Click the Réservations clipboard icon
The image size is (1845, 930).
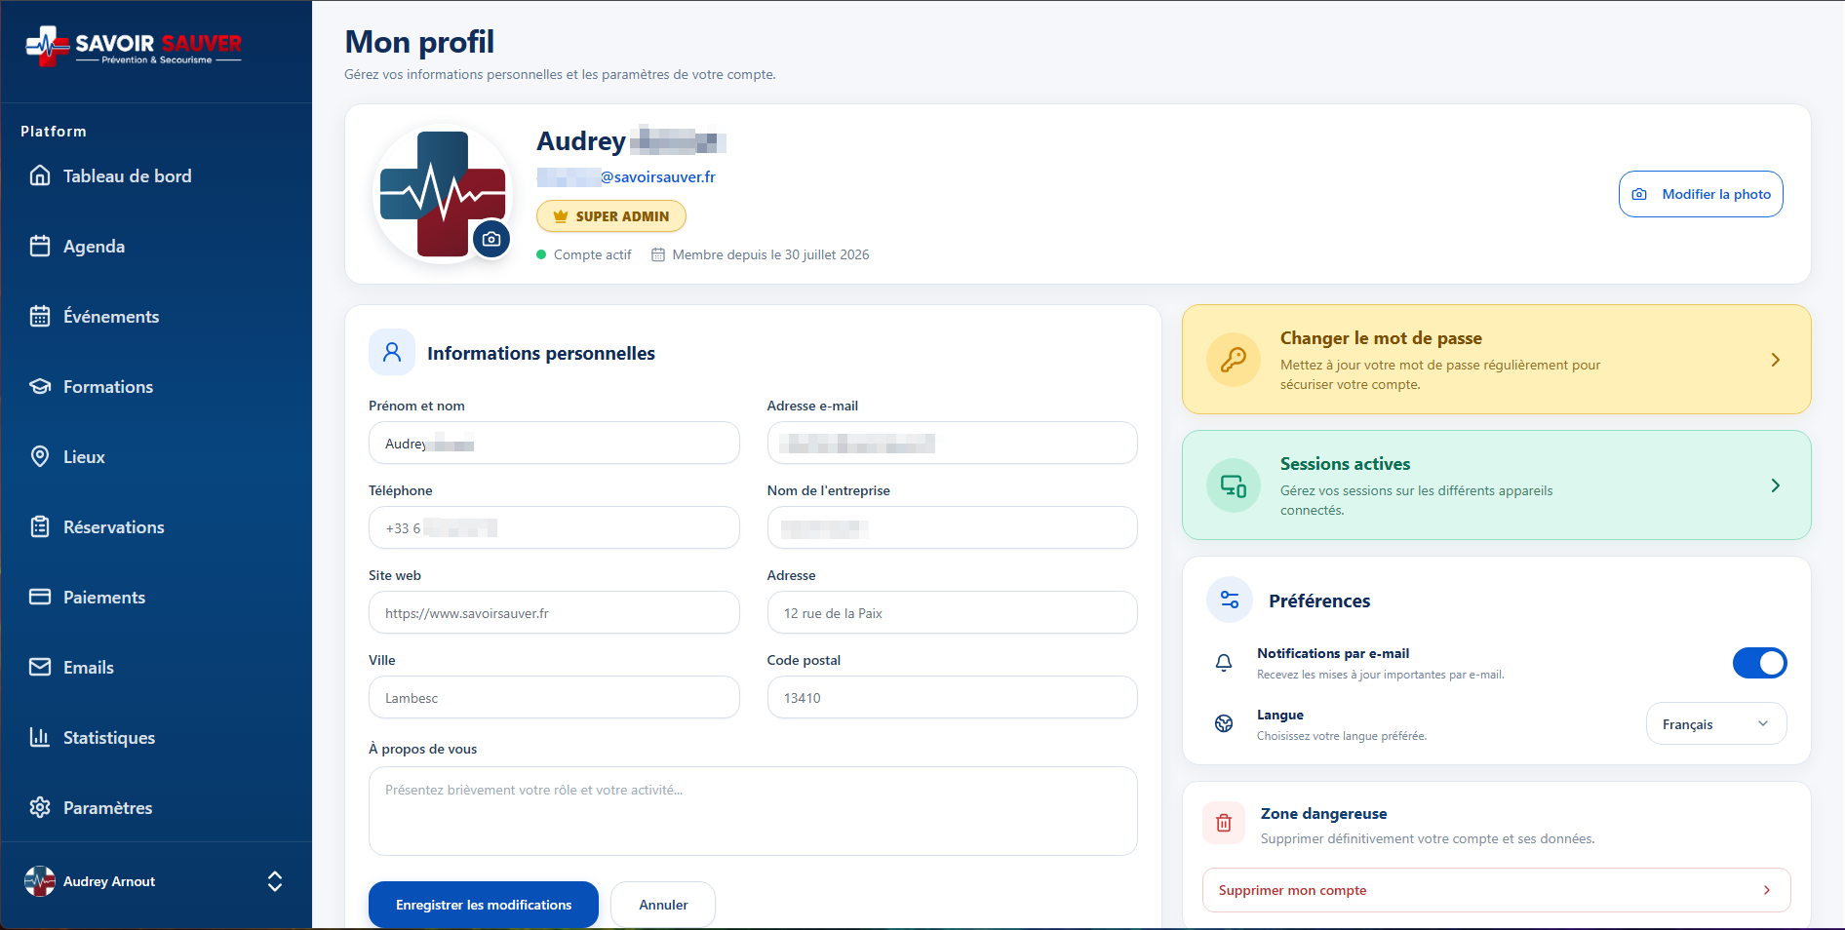[40, 526]
